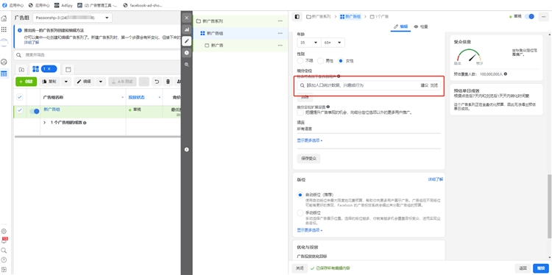Open the settings gear in the left sidebar

4,232
